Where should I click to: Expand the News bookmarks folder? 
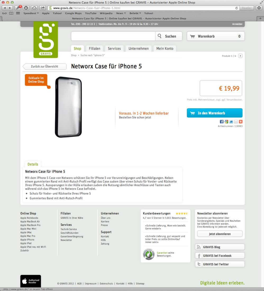coord(121,13)
